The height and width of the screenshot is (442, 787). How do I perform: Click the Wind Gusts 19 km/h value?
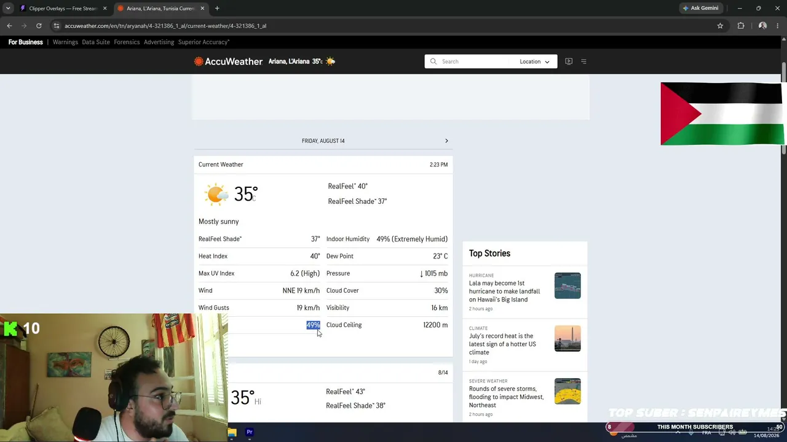tap(308, 308)
